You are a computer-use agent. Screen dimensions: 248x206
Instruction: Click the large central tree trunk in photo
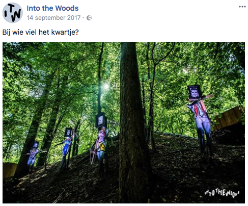tap(131, 122)
